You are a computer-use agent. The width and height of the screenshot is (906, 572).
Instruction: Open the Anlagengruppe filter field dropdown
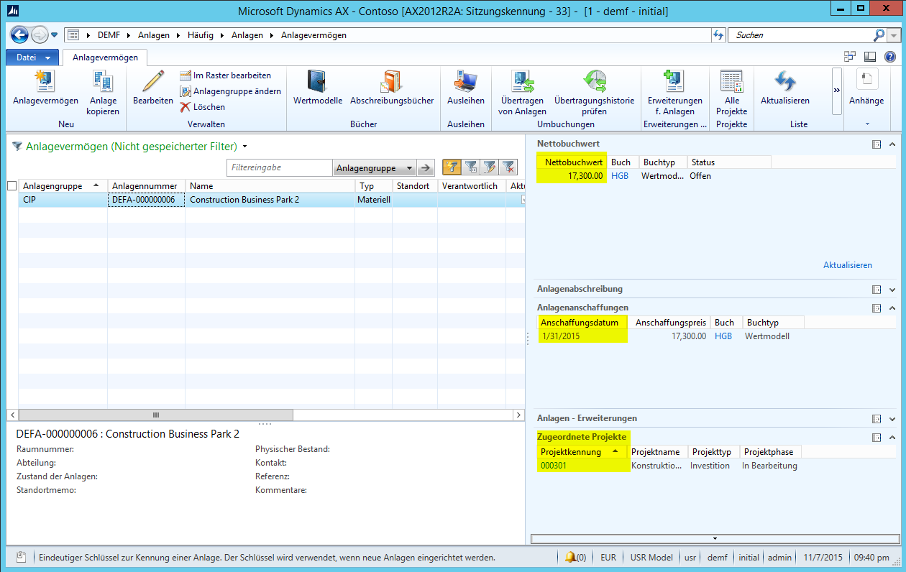click(x=409, y=168)
